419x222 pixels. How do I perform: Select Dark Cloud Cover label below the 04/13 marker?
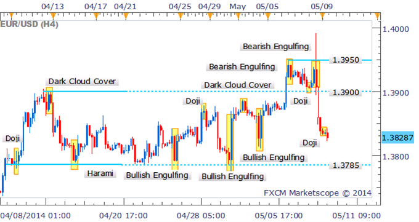pos(82,81)
